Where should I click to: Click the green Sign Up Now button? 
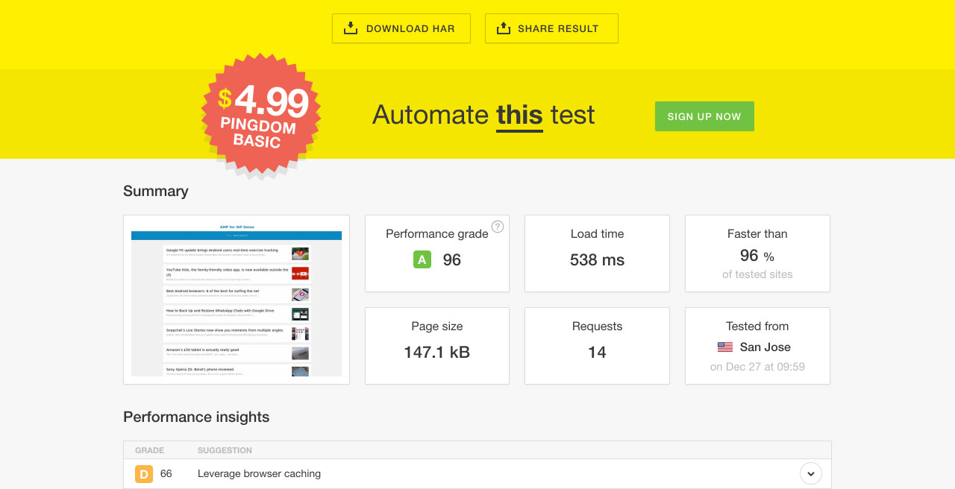pyautogui.click(x=704, y=116)
